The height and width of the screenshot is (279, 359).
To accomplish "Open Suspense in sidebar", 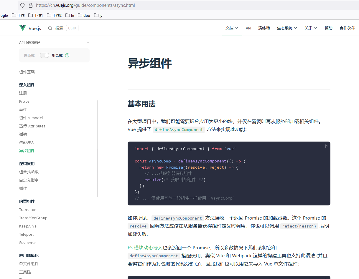I will 27,243.
